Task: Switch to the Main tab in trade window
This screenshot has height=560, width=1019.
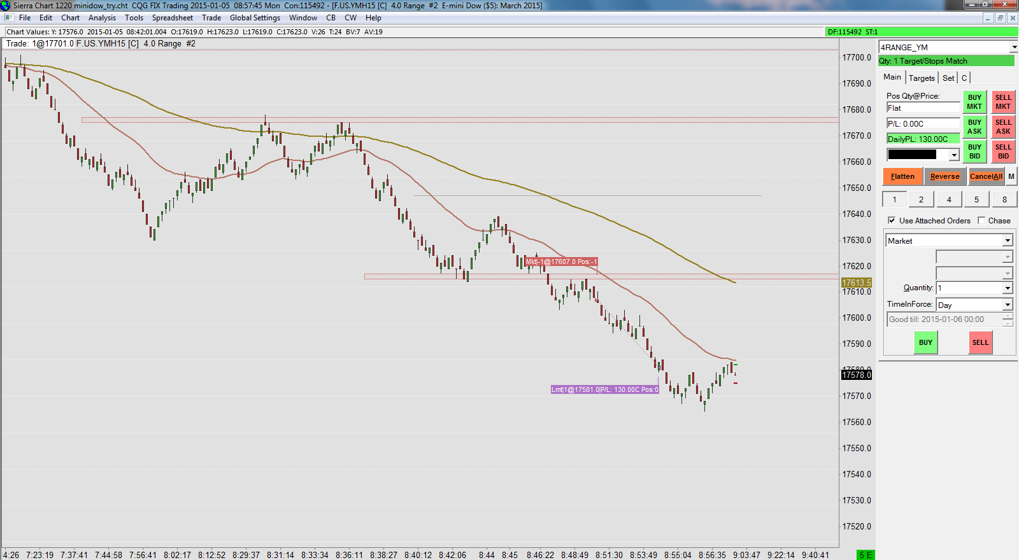Action: [892, 77]
